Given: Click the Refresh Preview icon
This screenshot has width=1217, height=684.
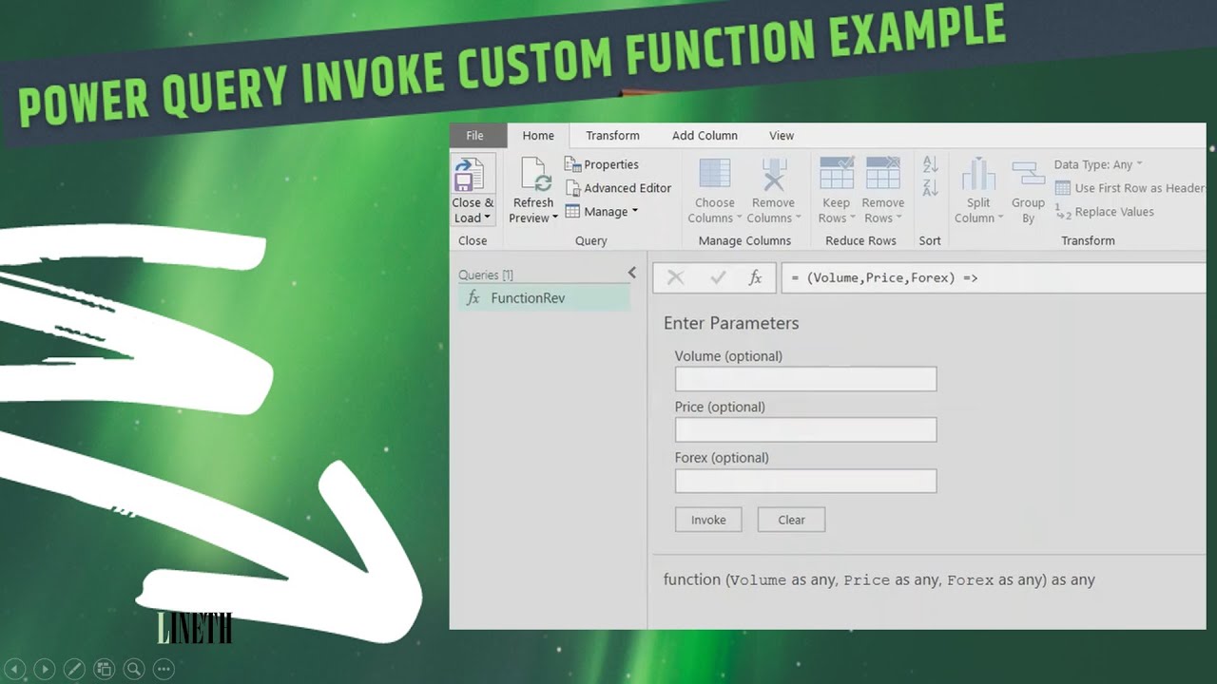Looking at the screenshot, I should coord(533,175).
